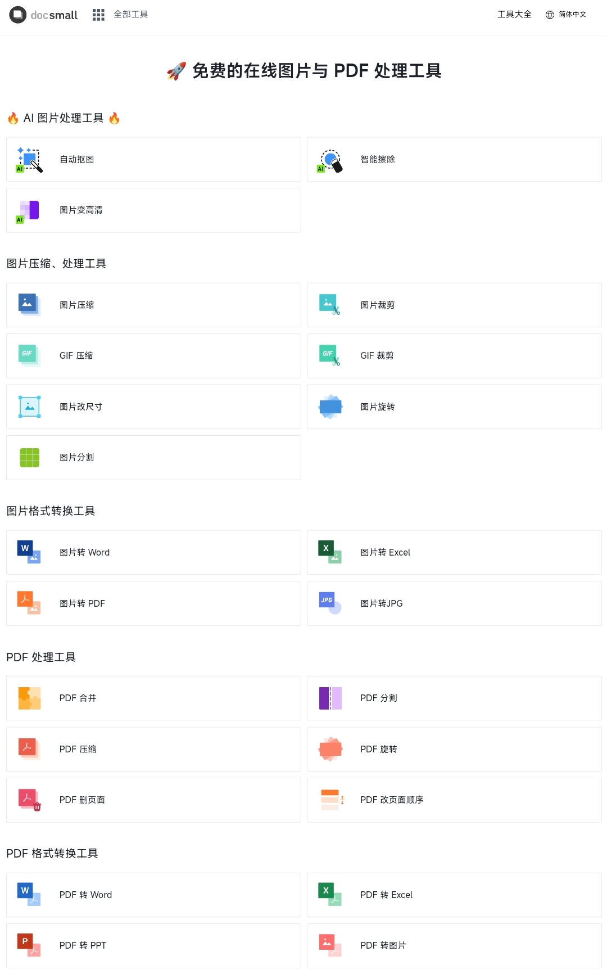The image size is (607, 970).
Task: Click the 图片变高清 upscale icon
Action: [28, 211]
